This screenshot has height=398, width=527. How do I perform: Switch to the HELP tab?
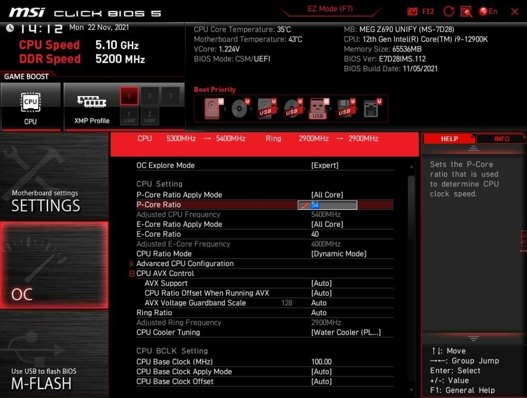point(449,139)
